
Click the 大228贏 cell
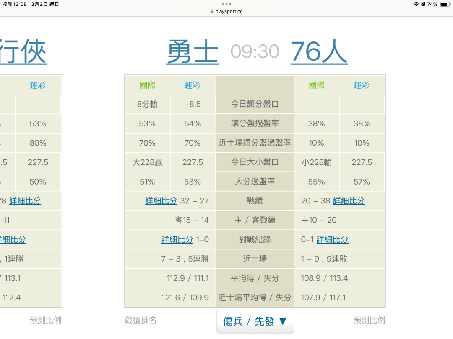[147, 162]
